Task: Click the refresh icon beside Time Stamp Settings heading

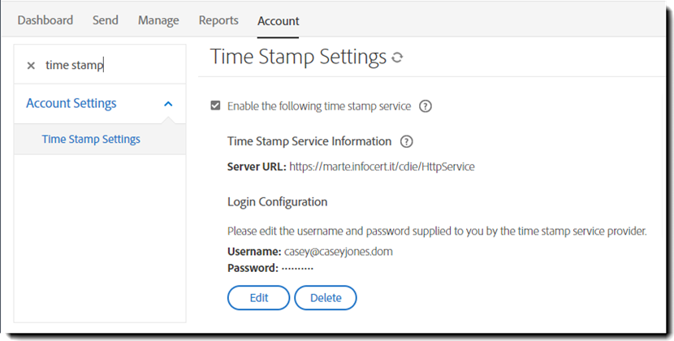Action: (397, 58)
